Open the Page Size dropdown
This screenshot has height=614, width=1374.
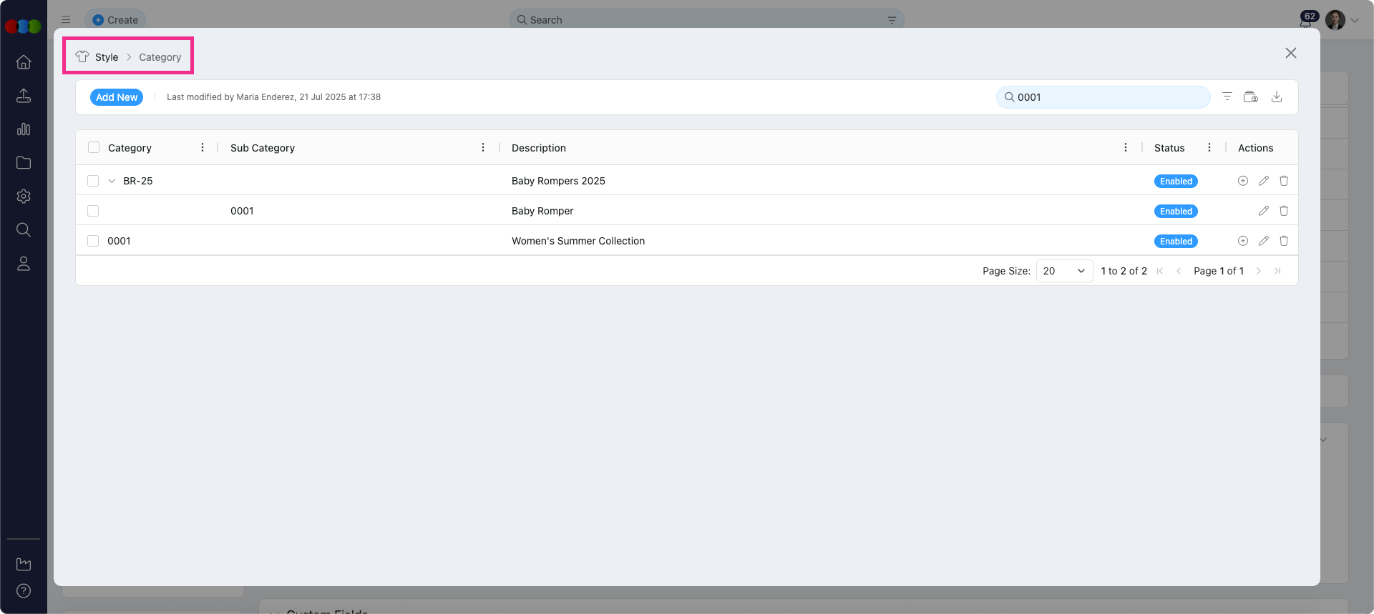point(1064,271)
